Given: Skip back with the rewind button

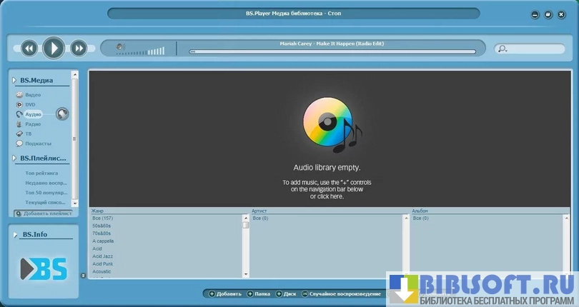Looking at the screenshot, I should (29, 49).
